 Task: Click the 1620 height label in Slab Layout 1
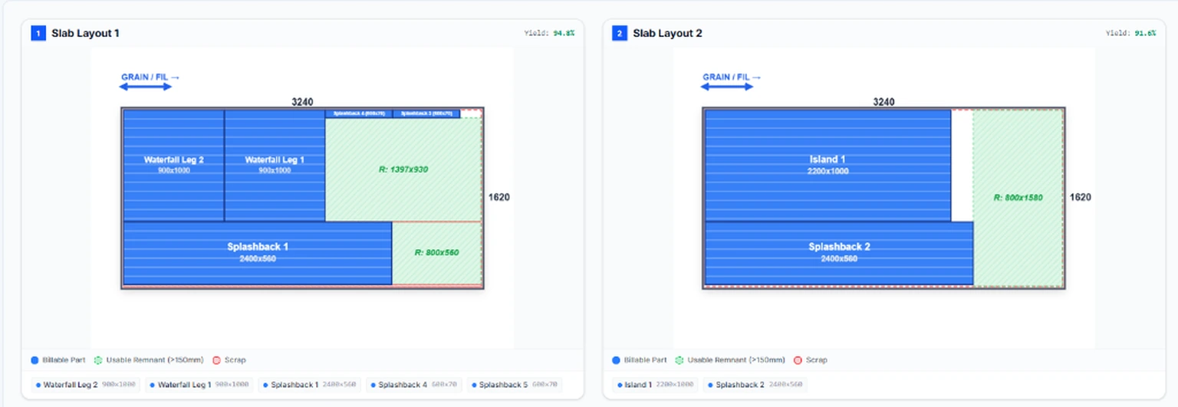tap(499, 197)
